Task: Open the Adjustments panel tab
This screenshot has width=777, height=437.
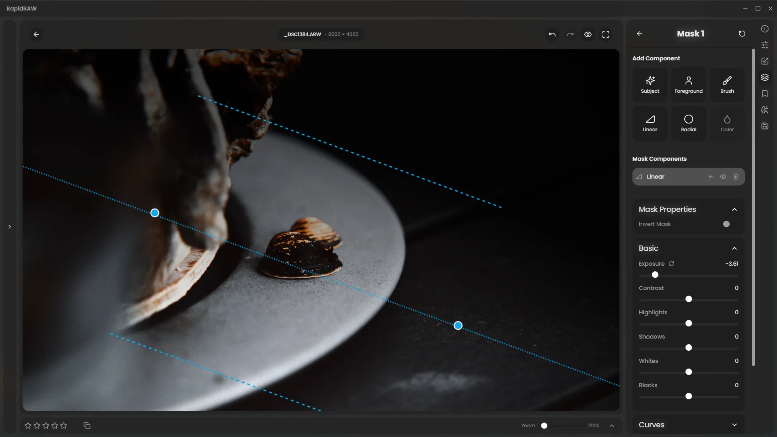Action: pyautogui.click(x=765, y=45)
